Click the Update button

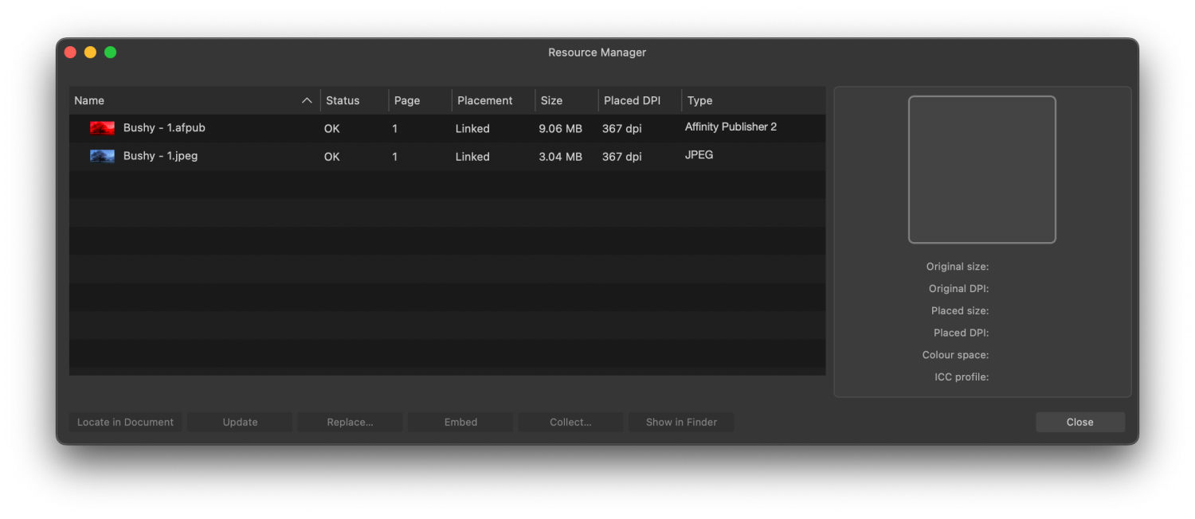click(x=240, y=422)
